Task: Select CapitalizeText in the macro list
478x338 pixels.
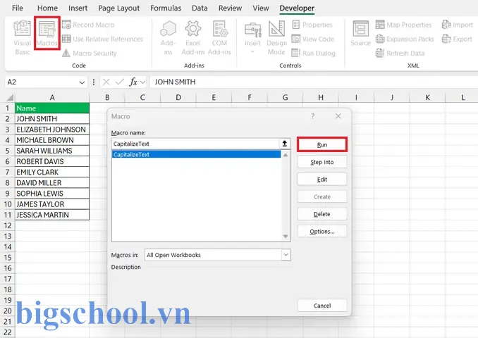Action: (x=196, y=154)
